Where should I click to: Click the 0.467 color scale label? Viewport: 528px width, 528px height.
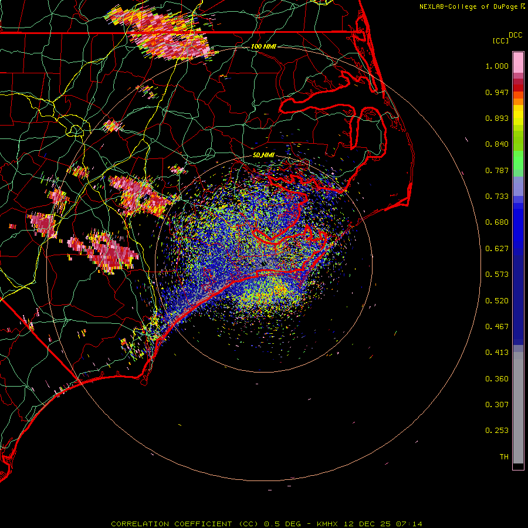point(497,327)
